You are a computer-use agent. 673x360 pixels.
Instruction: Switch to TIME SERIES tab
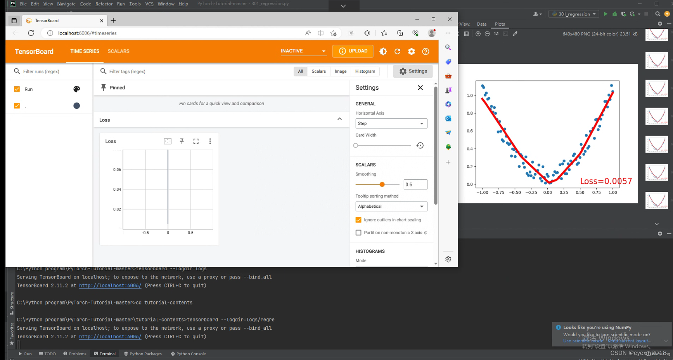tap(85, 51)
